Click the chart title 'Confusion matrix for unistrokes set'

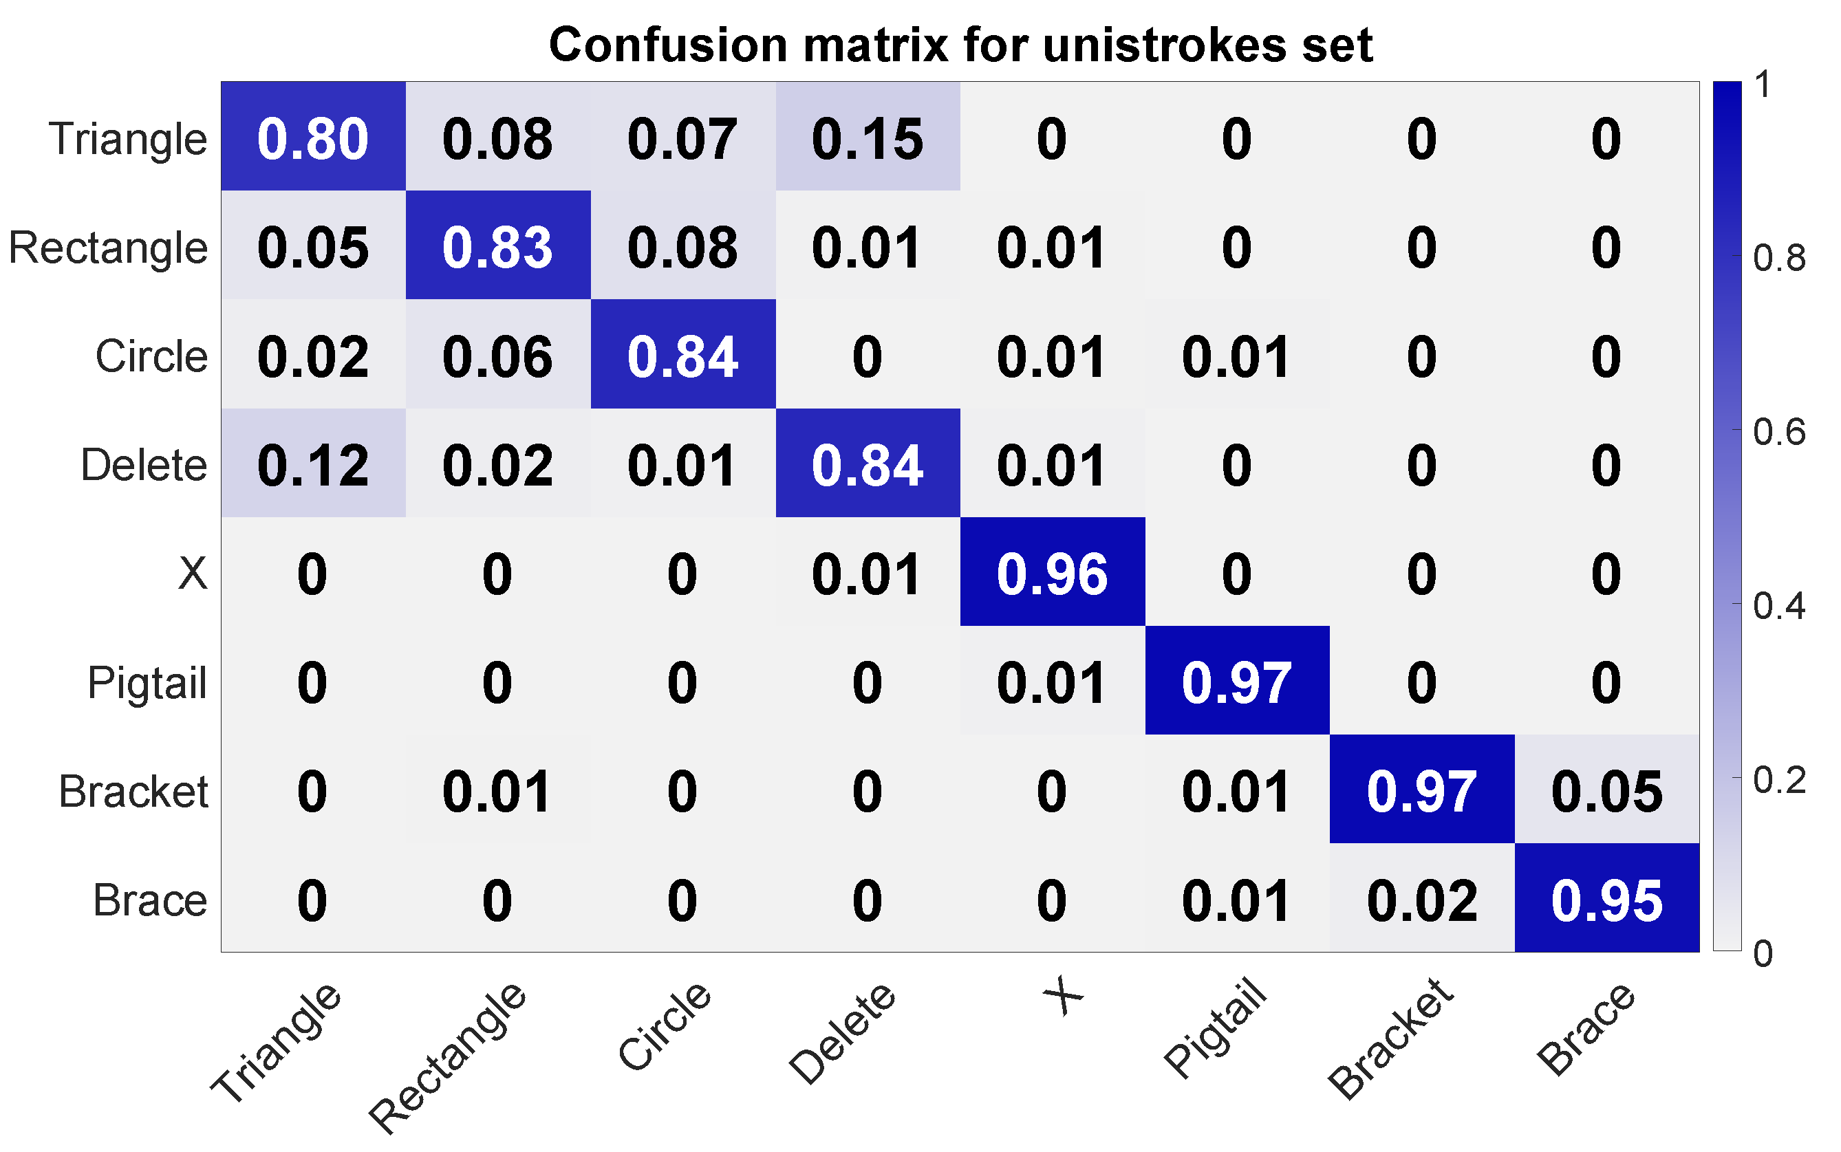point(960,44)
